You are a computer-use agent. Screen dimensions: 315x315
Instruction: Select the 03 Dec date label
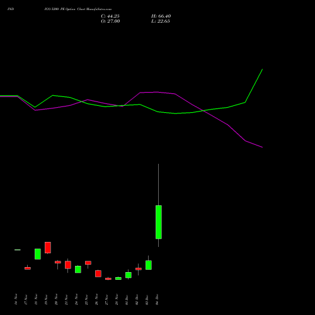147,299
